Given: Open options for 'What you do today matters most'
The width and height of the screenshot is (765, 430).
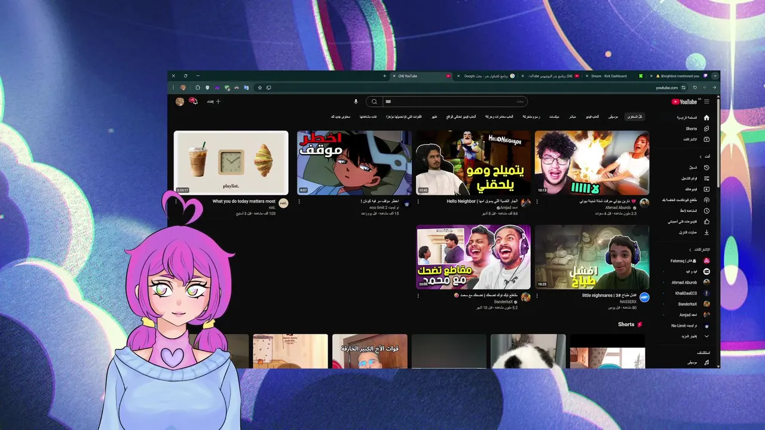Looking at the screenshot, I should [176, 202].
